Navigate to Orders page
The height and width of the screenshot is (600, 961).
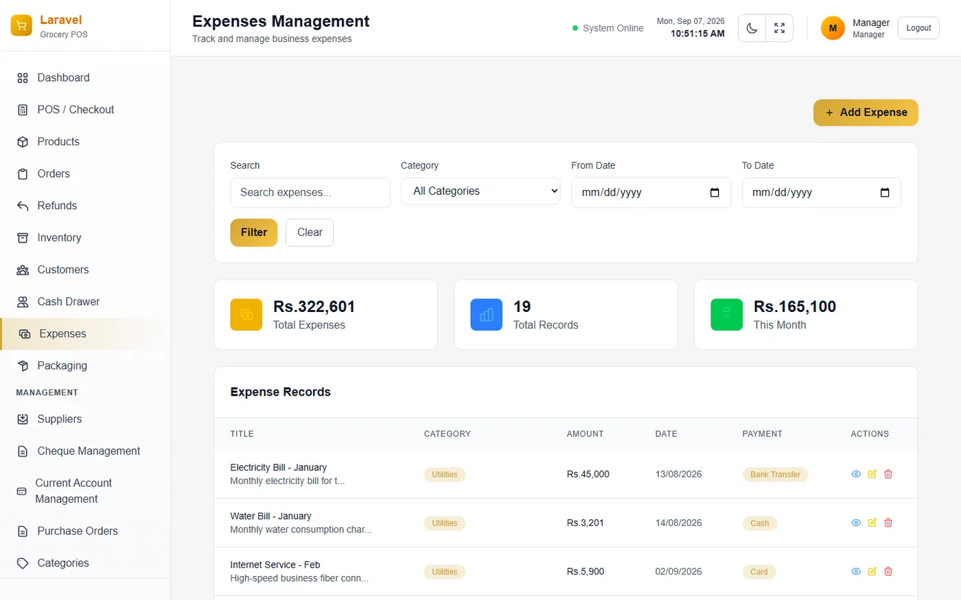click(85, 173)
